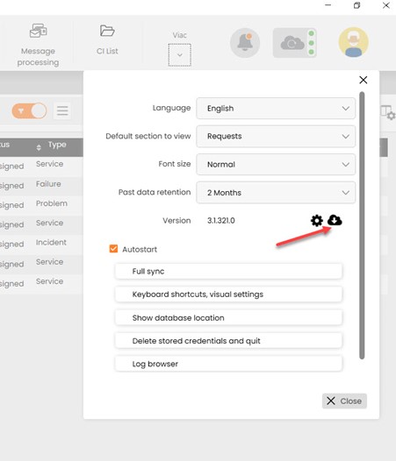
Task: Open Keyboard shortcuts, visual settings
Action: point(228,294)
